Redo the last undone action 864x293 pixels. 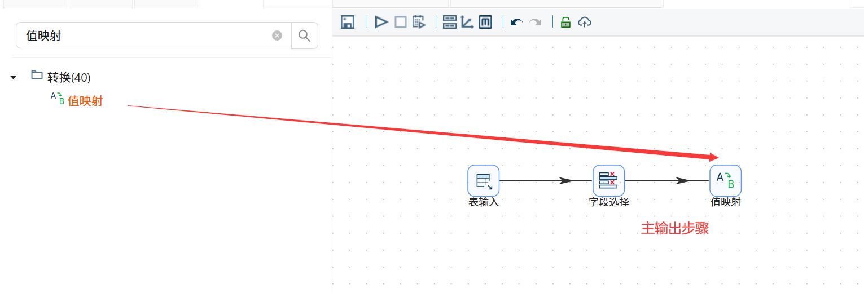click(x=535, y=23)
